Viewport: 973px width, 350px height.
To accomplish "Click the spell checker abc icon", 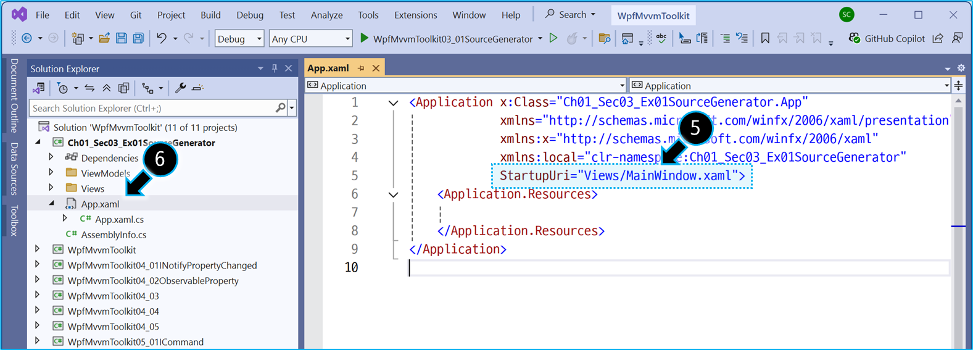I will pos(661,38).
